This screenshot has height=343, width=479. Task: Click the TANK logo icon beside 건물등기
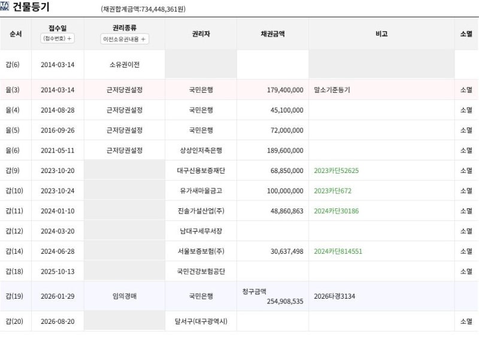tap(4, 7)
